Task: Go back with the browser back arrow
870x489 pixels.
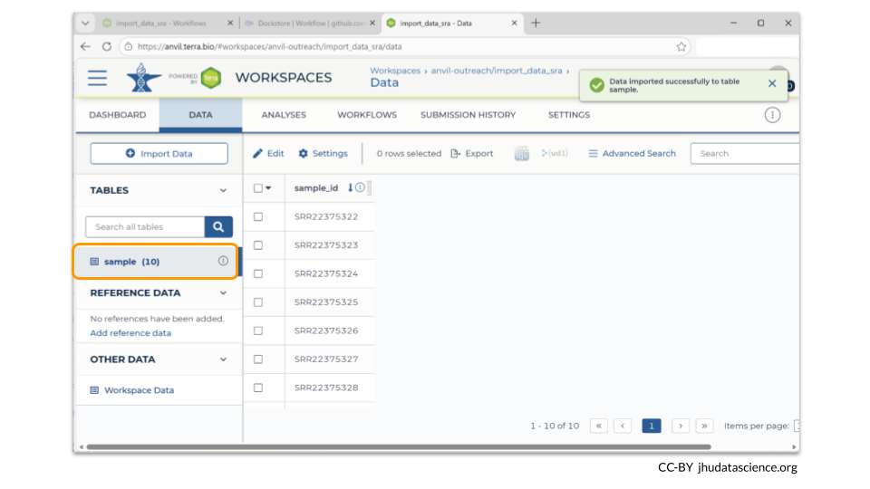Action: coord(85,46)
